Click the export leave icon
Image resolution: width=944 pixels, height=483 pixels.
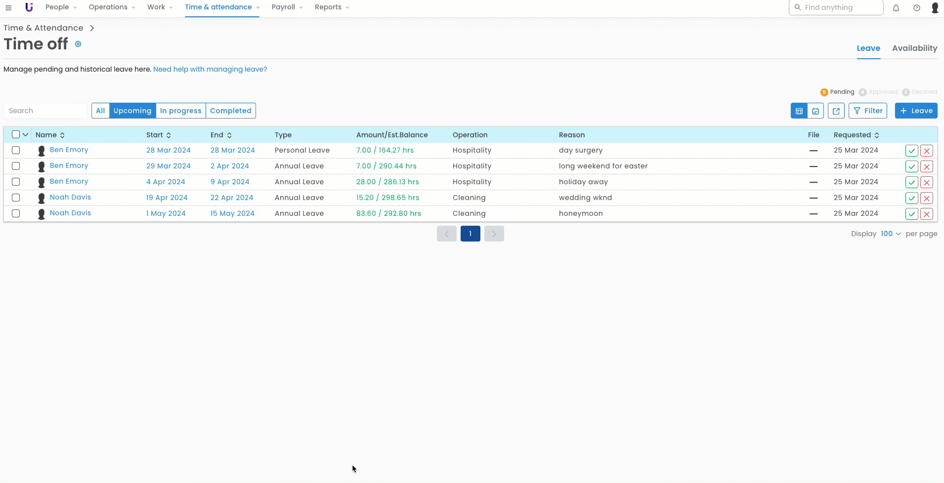(836, 111)
